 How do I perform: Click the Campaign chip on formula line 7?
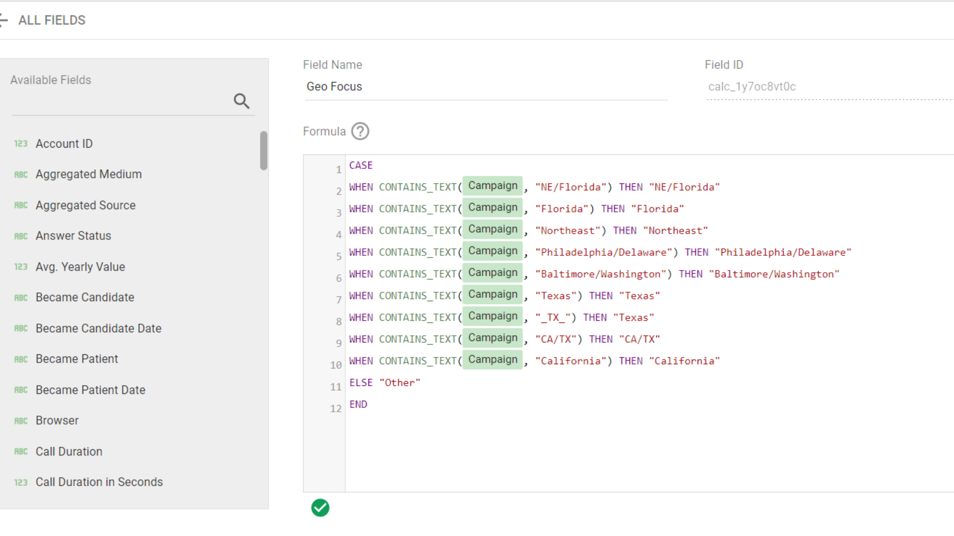493,294
